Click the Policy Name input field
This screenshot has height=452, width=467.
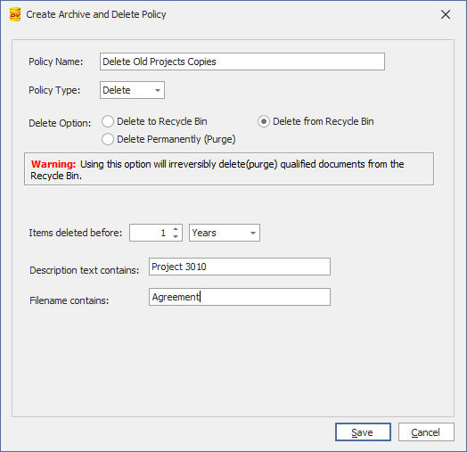(x=242, y=62)
